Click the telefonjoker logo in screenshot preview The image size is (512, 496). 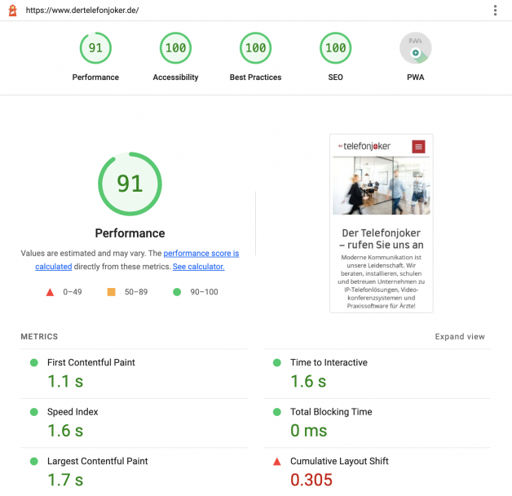364,146
